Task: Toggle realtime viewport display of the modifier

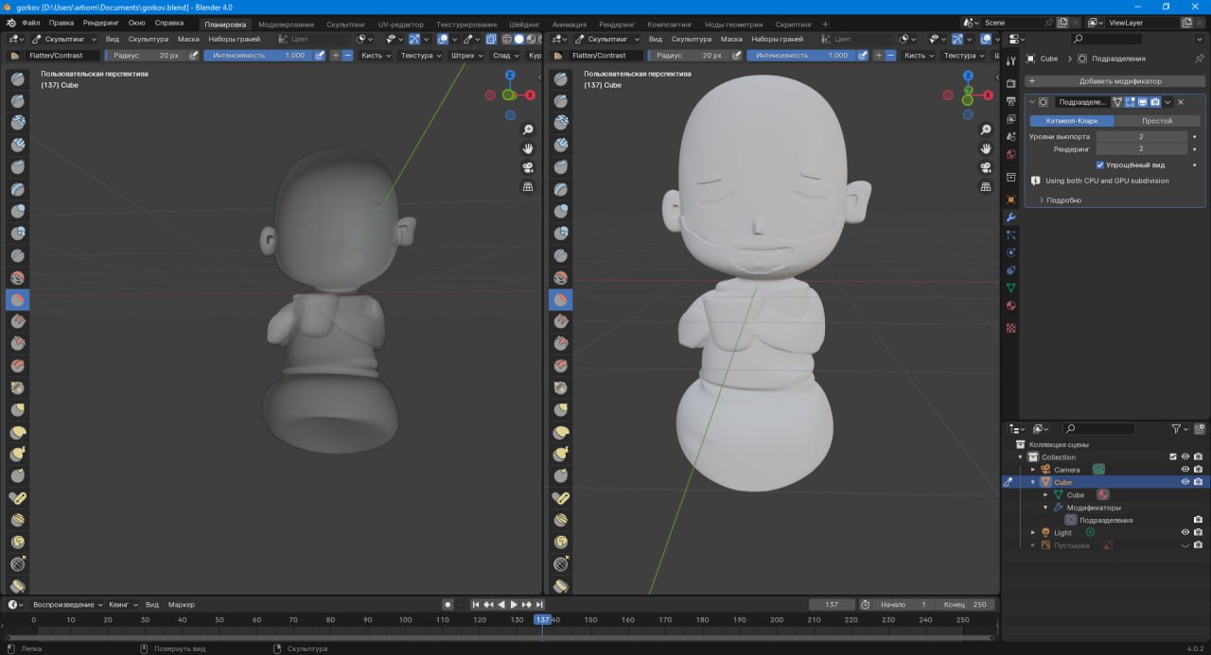Action: point(1142,102)
